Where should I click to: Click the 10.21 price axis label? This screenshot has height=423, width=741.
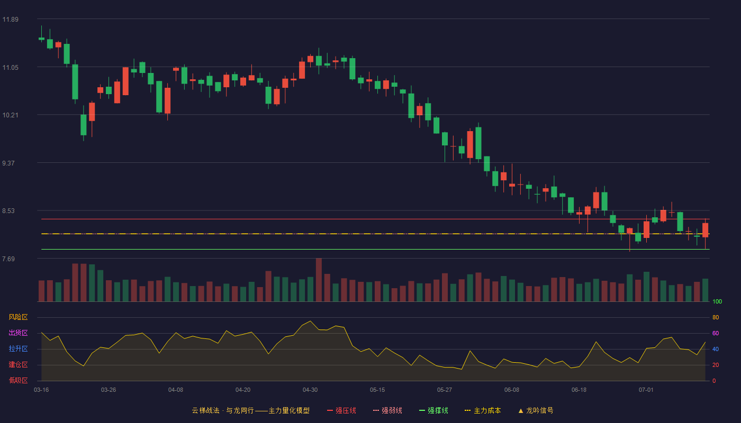(10, 115)
